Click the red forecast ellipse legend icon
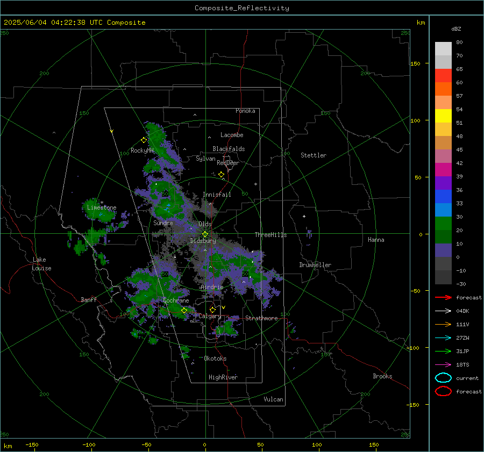This screenshot has width=484, height=452. (x=443, y=391)
